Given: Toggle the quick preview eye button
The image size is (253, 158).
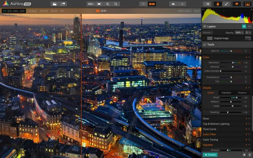Looking at the screenshot, I should pyautogui.click(x=143, y=4).
